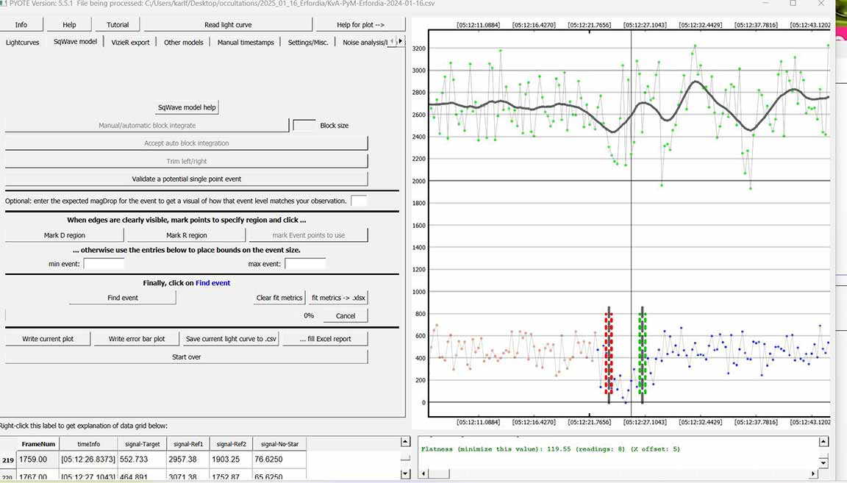Click Accept auto block integration
847x483 pixels.
tap(186, 143)
